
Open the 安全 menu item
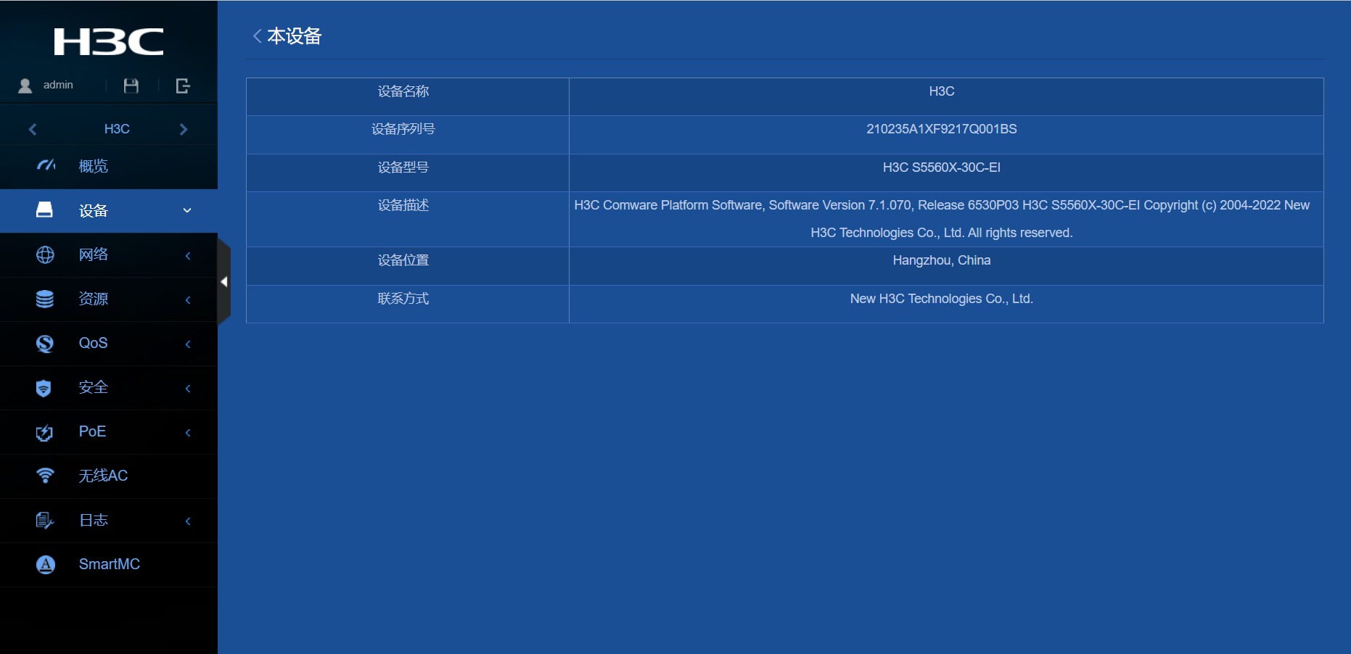(x=109, y=387)
